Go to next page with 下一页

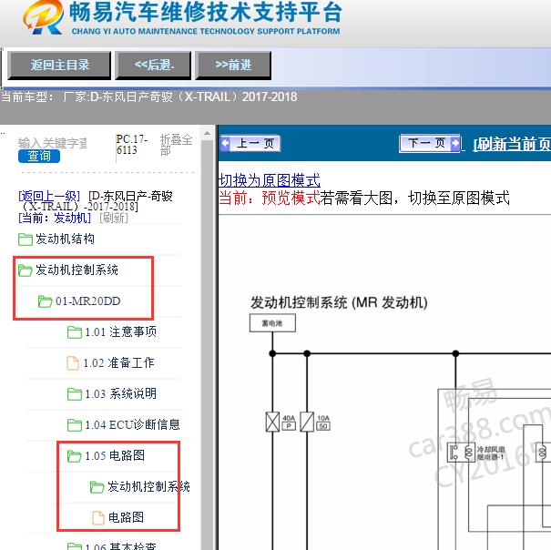pos(430,143)
